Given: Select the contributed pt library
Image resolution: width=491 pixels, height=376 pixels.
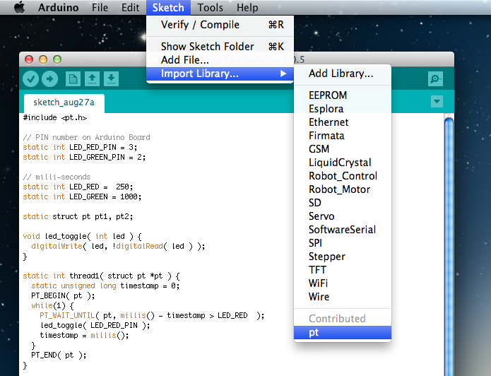Looking at the screenshot, I should point(343,332).
